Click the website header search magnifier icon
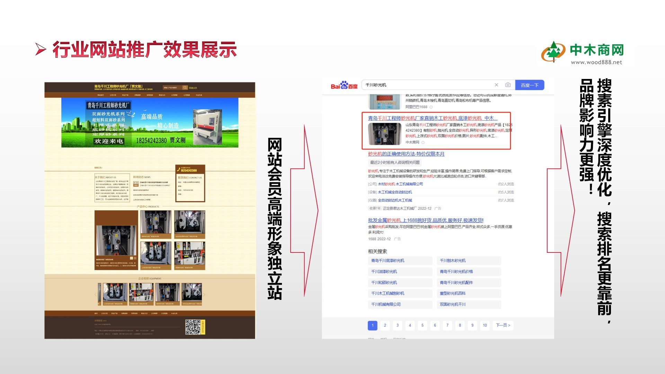 185,88
